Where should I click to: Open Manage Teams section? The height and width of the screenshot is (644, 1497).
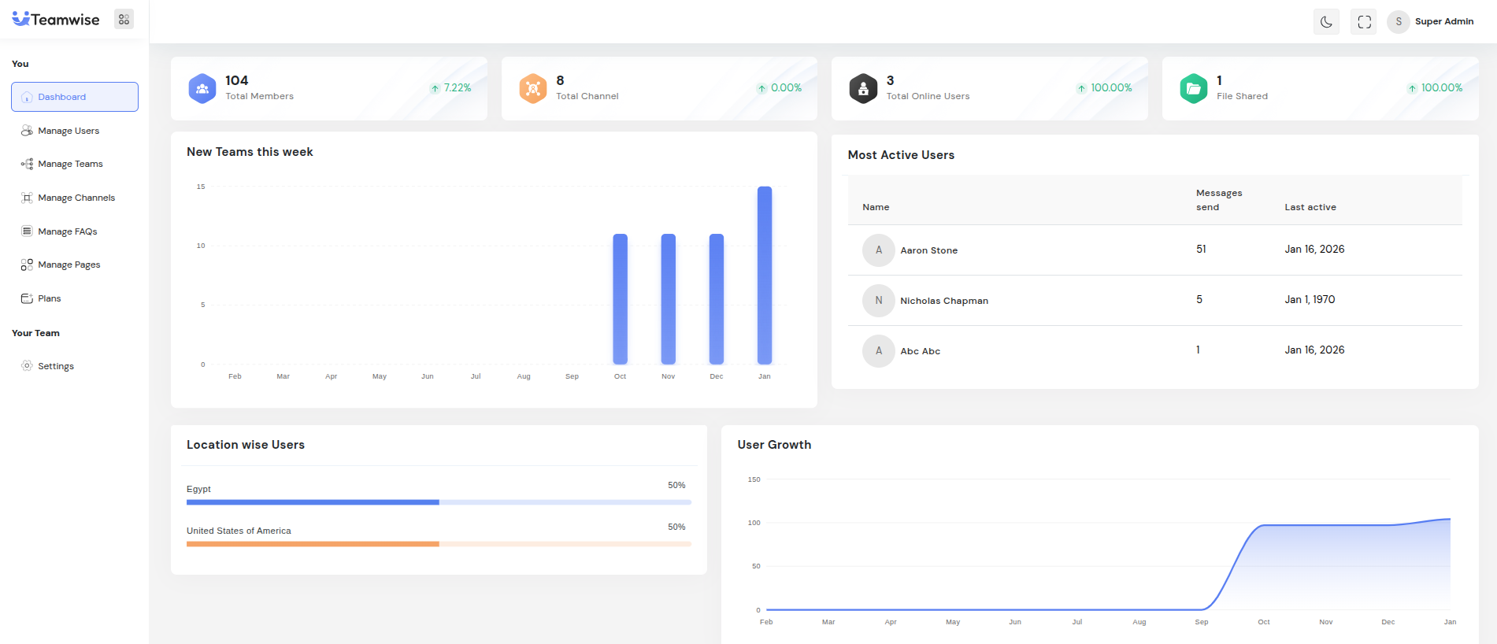point(70,164)
